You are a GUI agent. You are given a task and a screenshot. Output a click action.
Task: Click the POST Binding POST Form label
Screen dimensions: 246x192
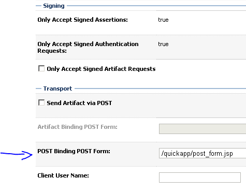74,151
